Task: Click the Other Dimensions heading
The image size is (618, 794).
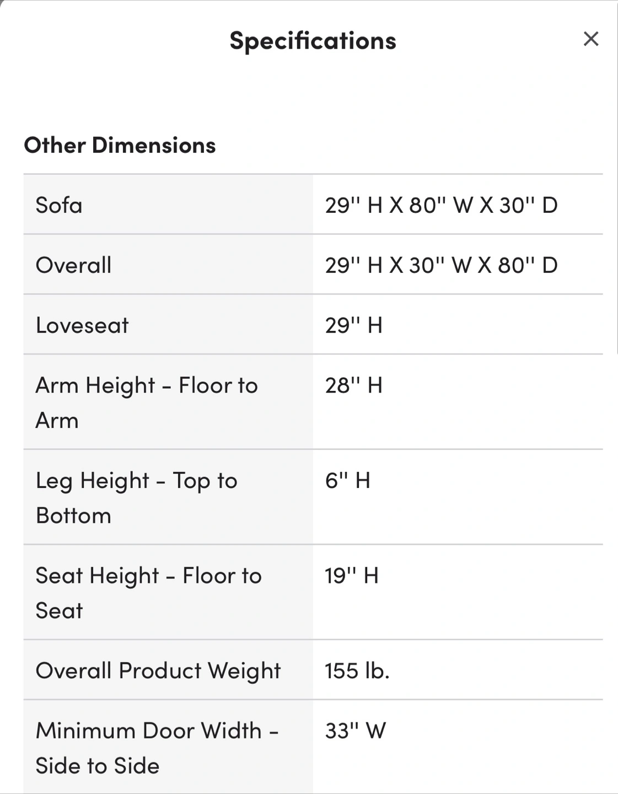Action: click(x=120, y=146)
